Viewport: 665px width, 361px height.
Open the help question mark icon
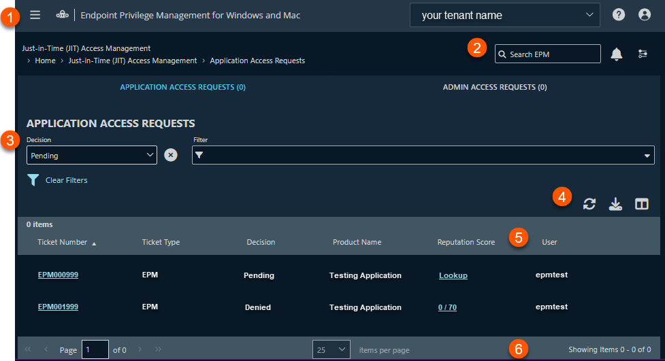tap(618, 15)
